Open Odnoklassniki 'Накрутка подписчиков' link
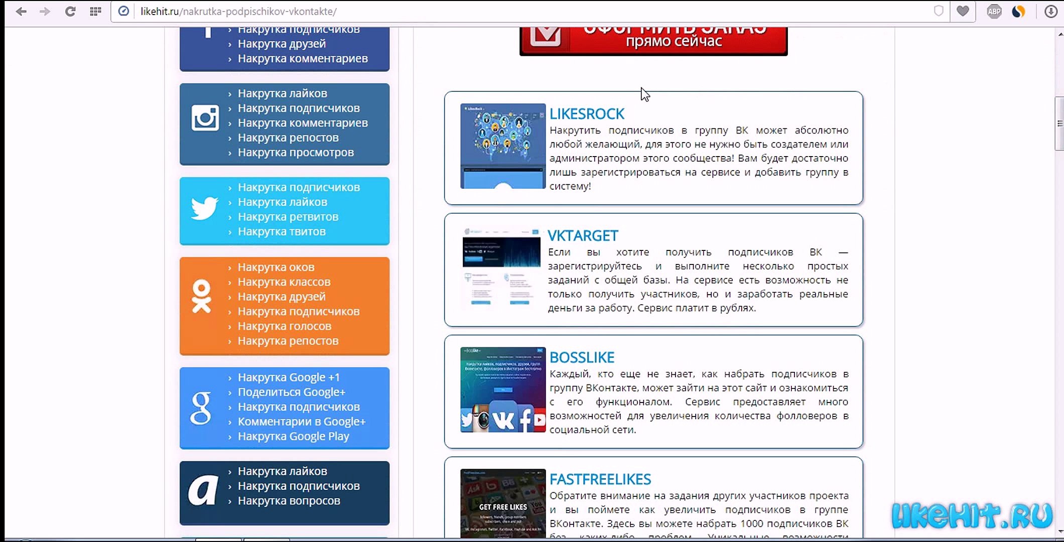1064x542 pixels. coord(299,312)
